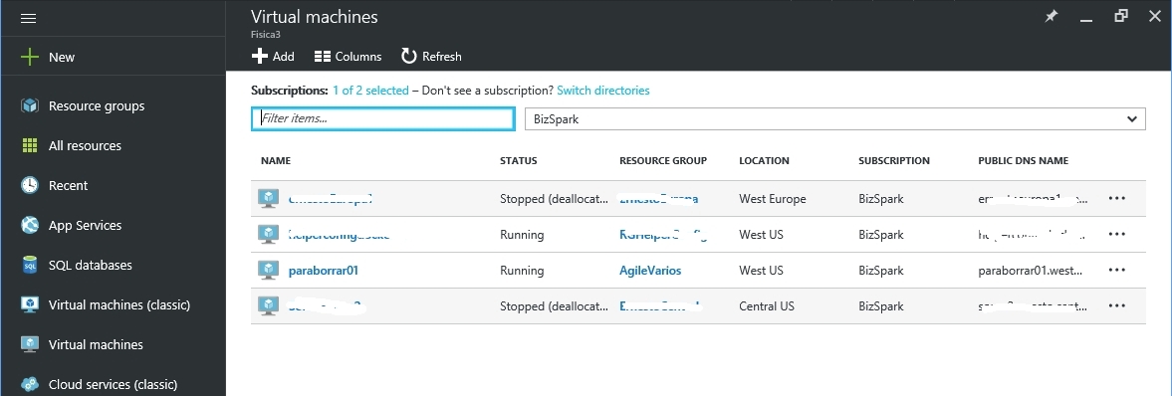Open the Resource groups cube icon
This screenshot has width=1172, height=396.
tap(29, 106)
